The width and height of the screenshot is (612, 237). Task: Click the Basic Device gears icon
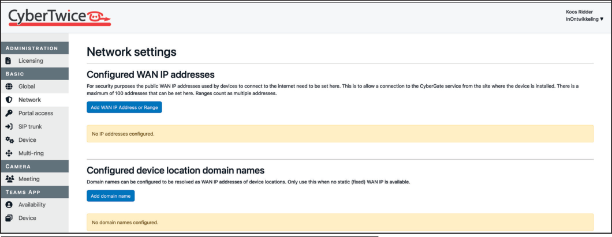tap(10, 140)
